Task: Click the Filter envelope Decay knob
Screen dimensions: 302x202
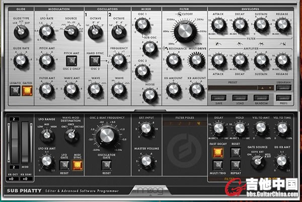Action: (x=240, y=25)
